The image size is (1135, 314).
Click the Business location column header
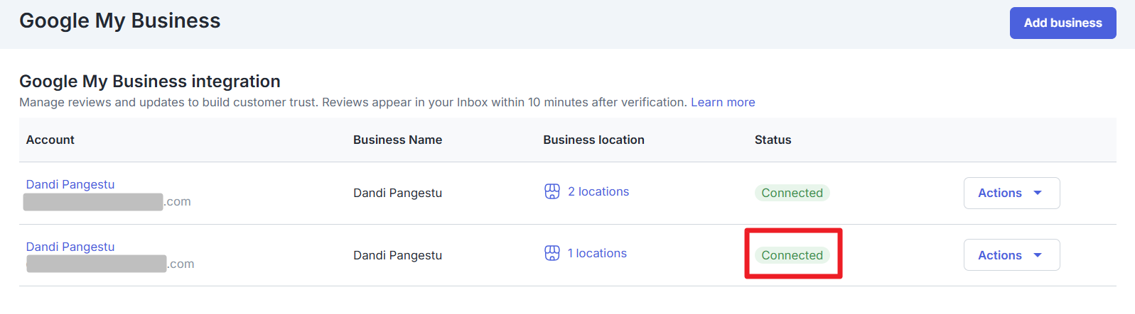pos(593,140)
